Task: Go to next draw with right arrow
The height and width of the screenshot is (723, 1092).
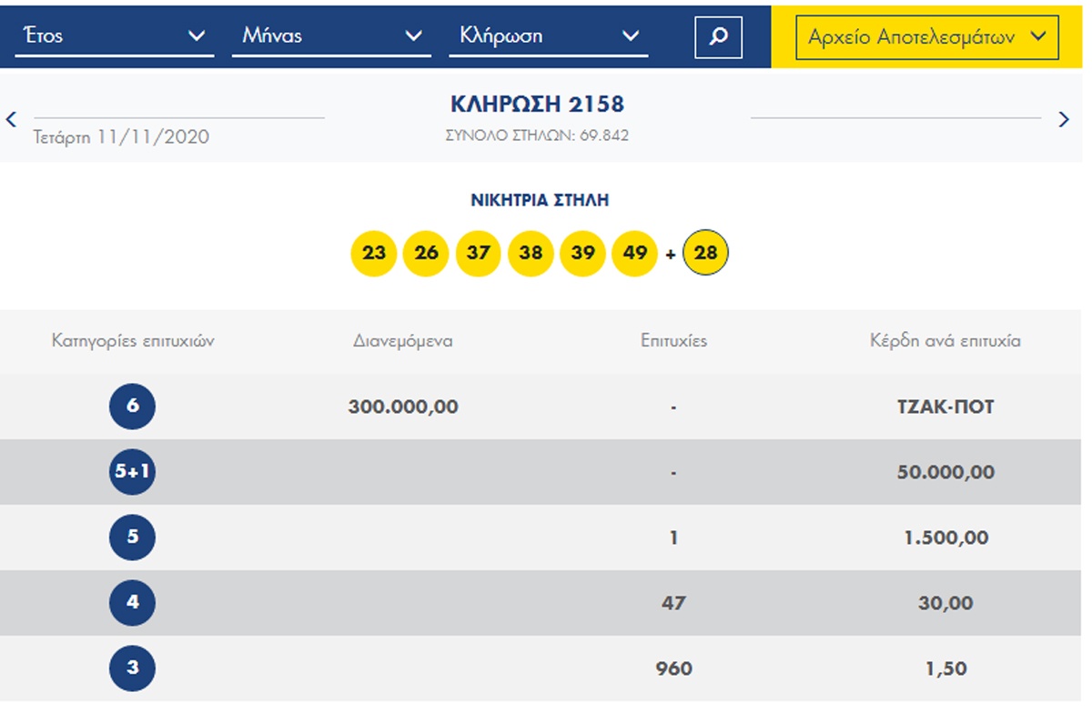Action: pos(1064,119)
